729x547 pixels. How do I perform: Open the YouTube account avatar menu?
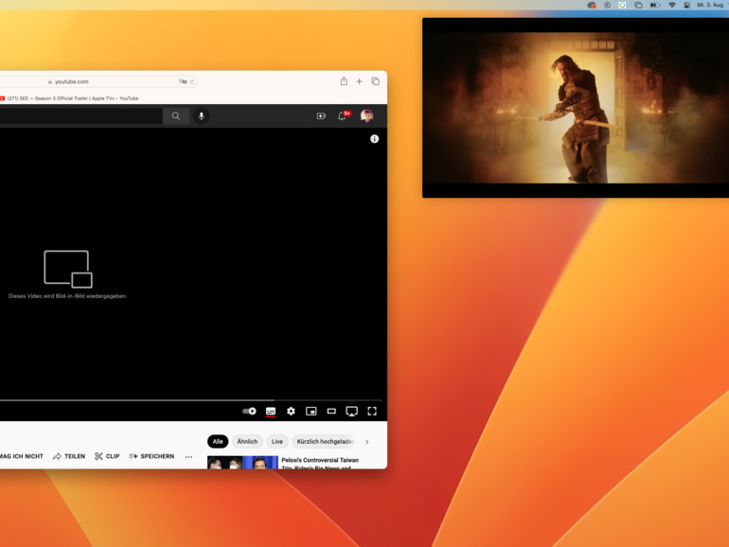tap(366, 115)
